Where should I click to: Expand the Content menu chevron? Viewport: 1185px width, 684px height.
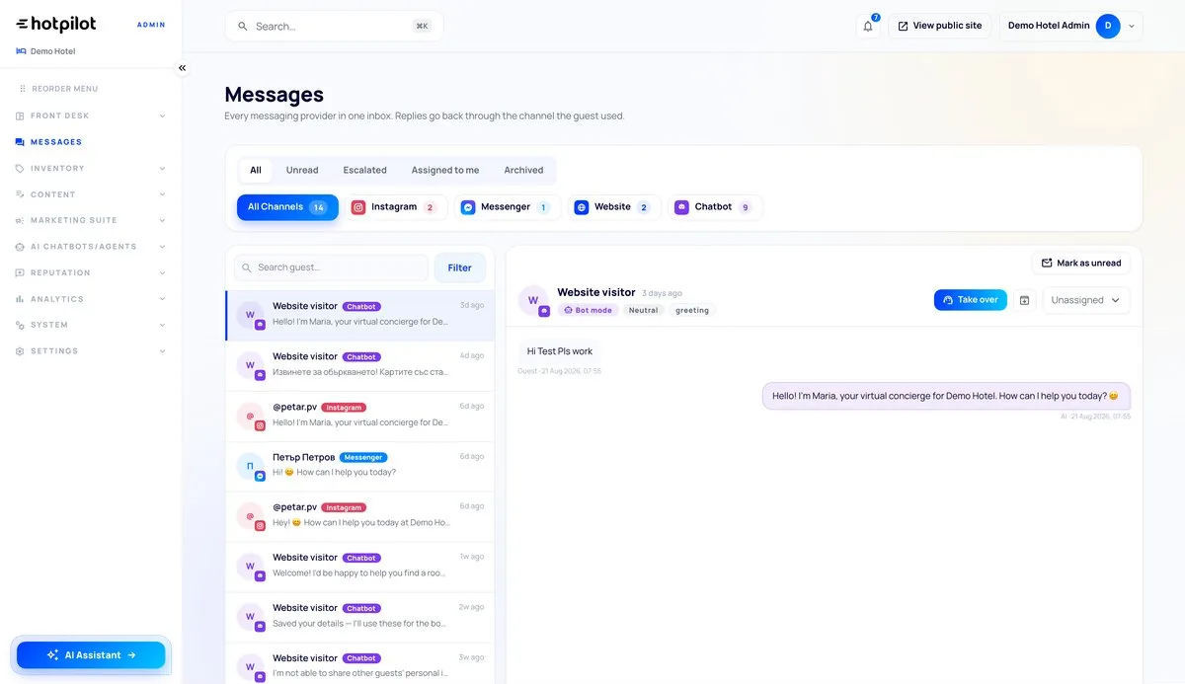[163, 194]
